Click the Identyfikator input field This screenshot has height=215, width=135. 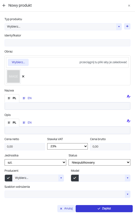point(67,43)
